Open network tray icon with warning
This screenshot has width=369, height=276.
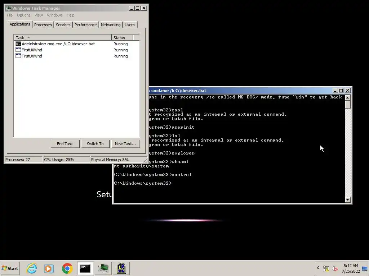pos(326,268)
